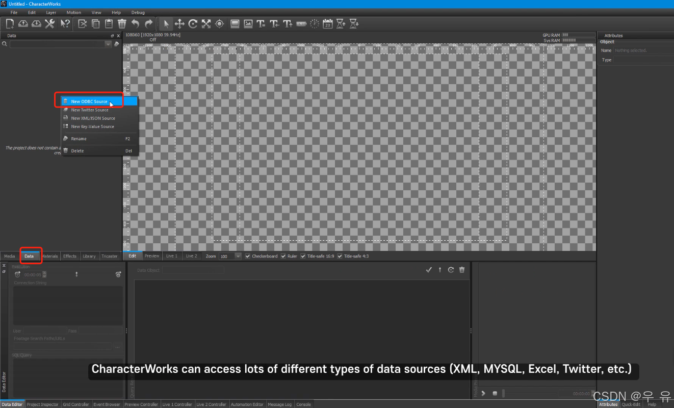
Task: Add a clock layer from toolbar
Action: pyautogui.click(x=315, y=23)
